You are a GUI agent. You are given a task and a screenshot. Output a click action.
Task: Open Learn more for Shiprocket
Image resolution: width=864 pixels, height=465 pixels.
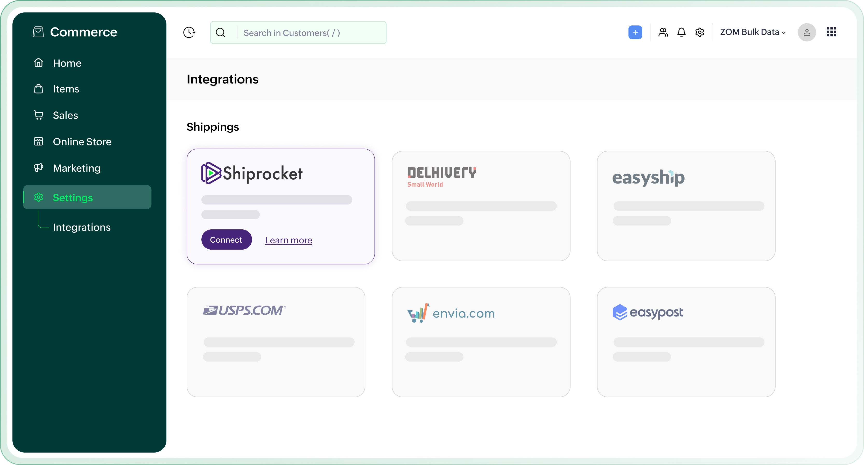[289, 240]
